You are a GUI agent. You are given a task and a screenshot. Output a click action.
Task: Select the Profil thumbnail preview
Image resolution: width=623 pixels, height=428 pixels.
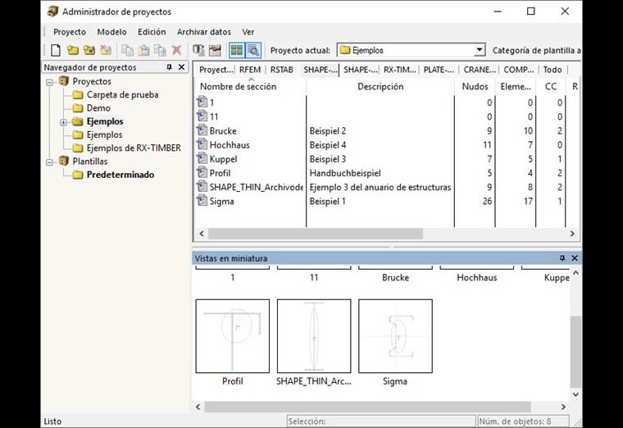(233, 336)
